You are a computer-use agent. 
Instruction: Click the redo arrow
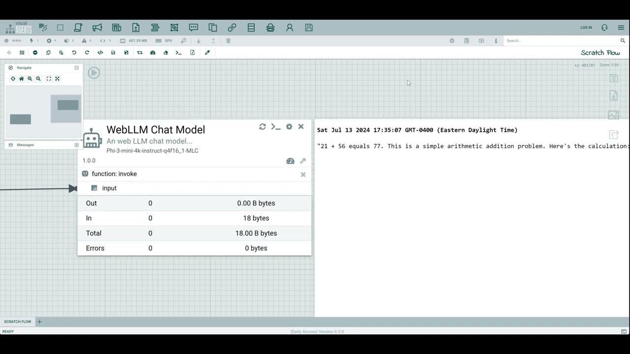coord(87,53)
